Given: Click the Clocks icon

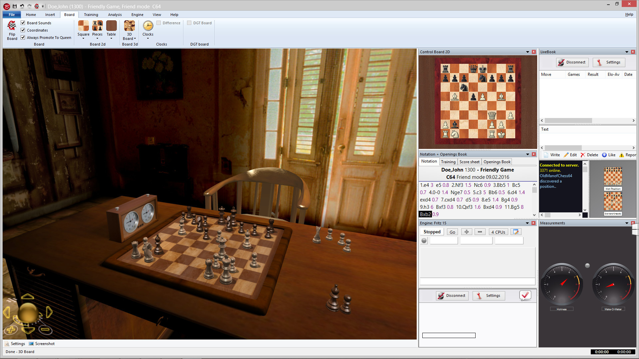Looking at the screenshot, I should [147, 26].
